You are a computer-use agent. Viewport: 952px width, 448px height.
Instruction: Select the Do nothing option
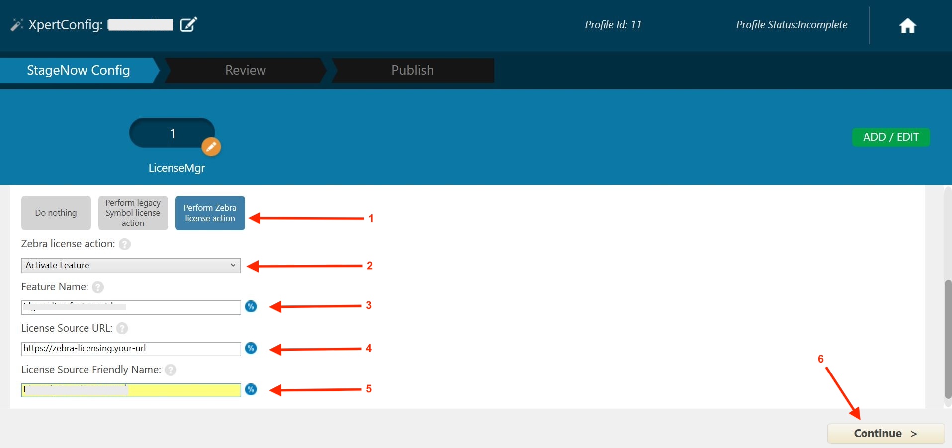coord(56,213)
